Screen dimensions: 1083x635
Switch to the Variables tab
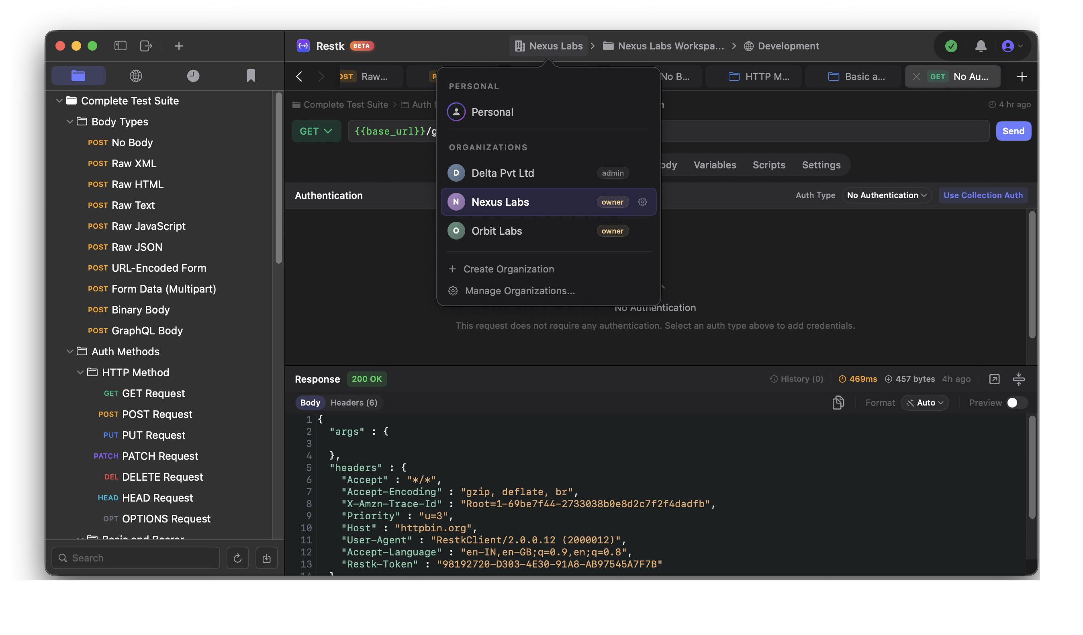[x=714, y=165]
